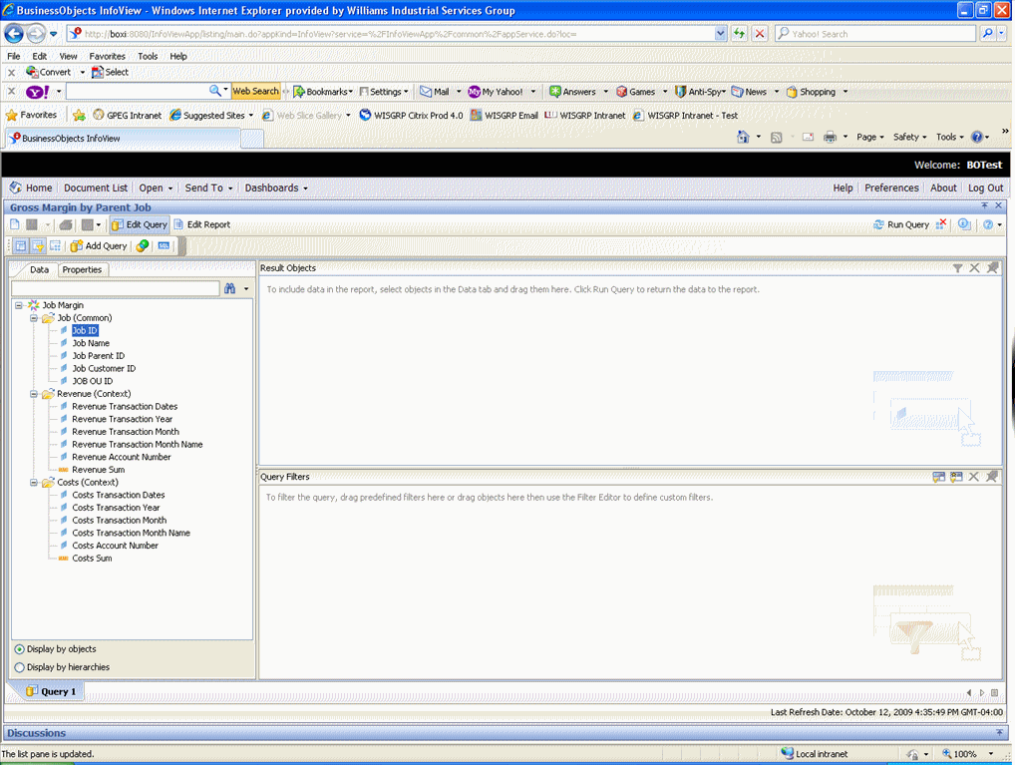Open the user prompt info icon
The image size is (1015, 765).
pos(964,224)
